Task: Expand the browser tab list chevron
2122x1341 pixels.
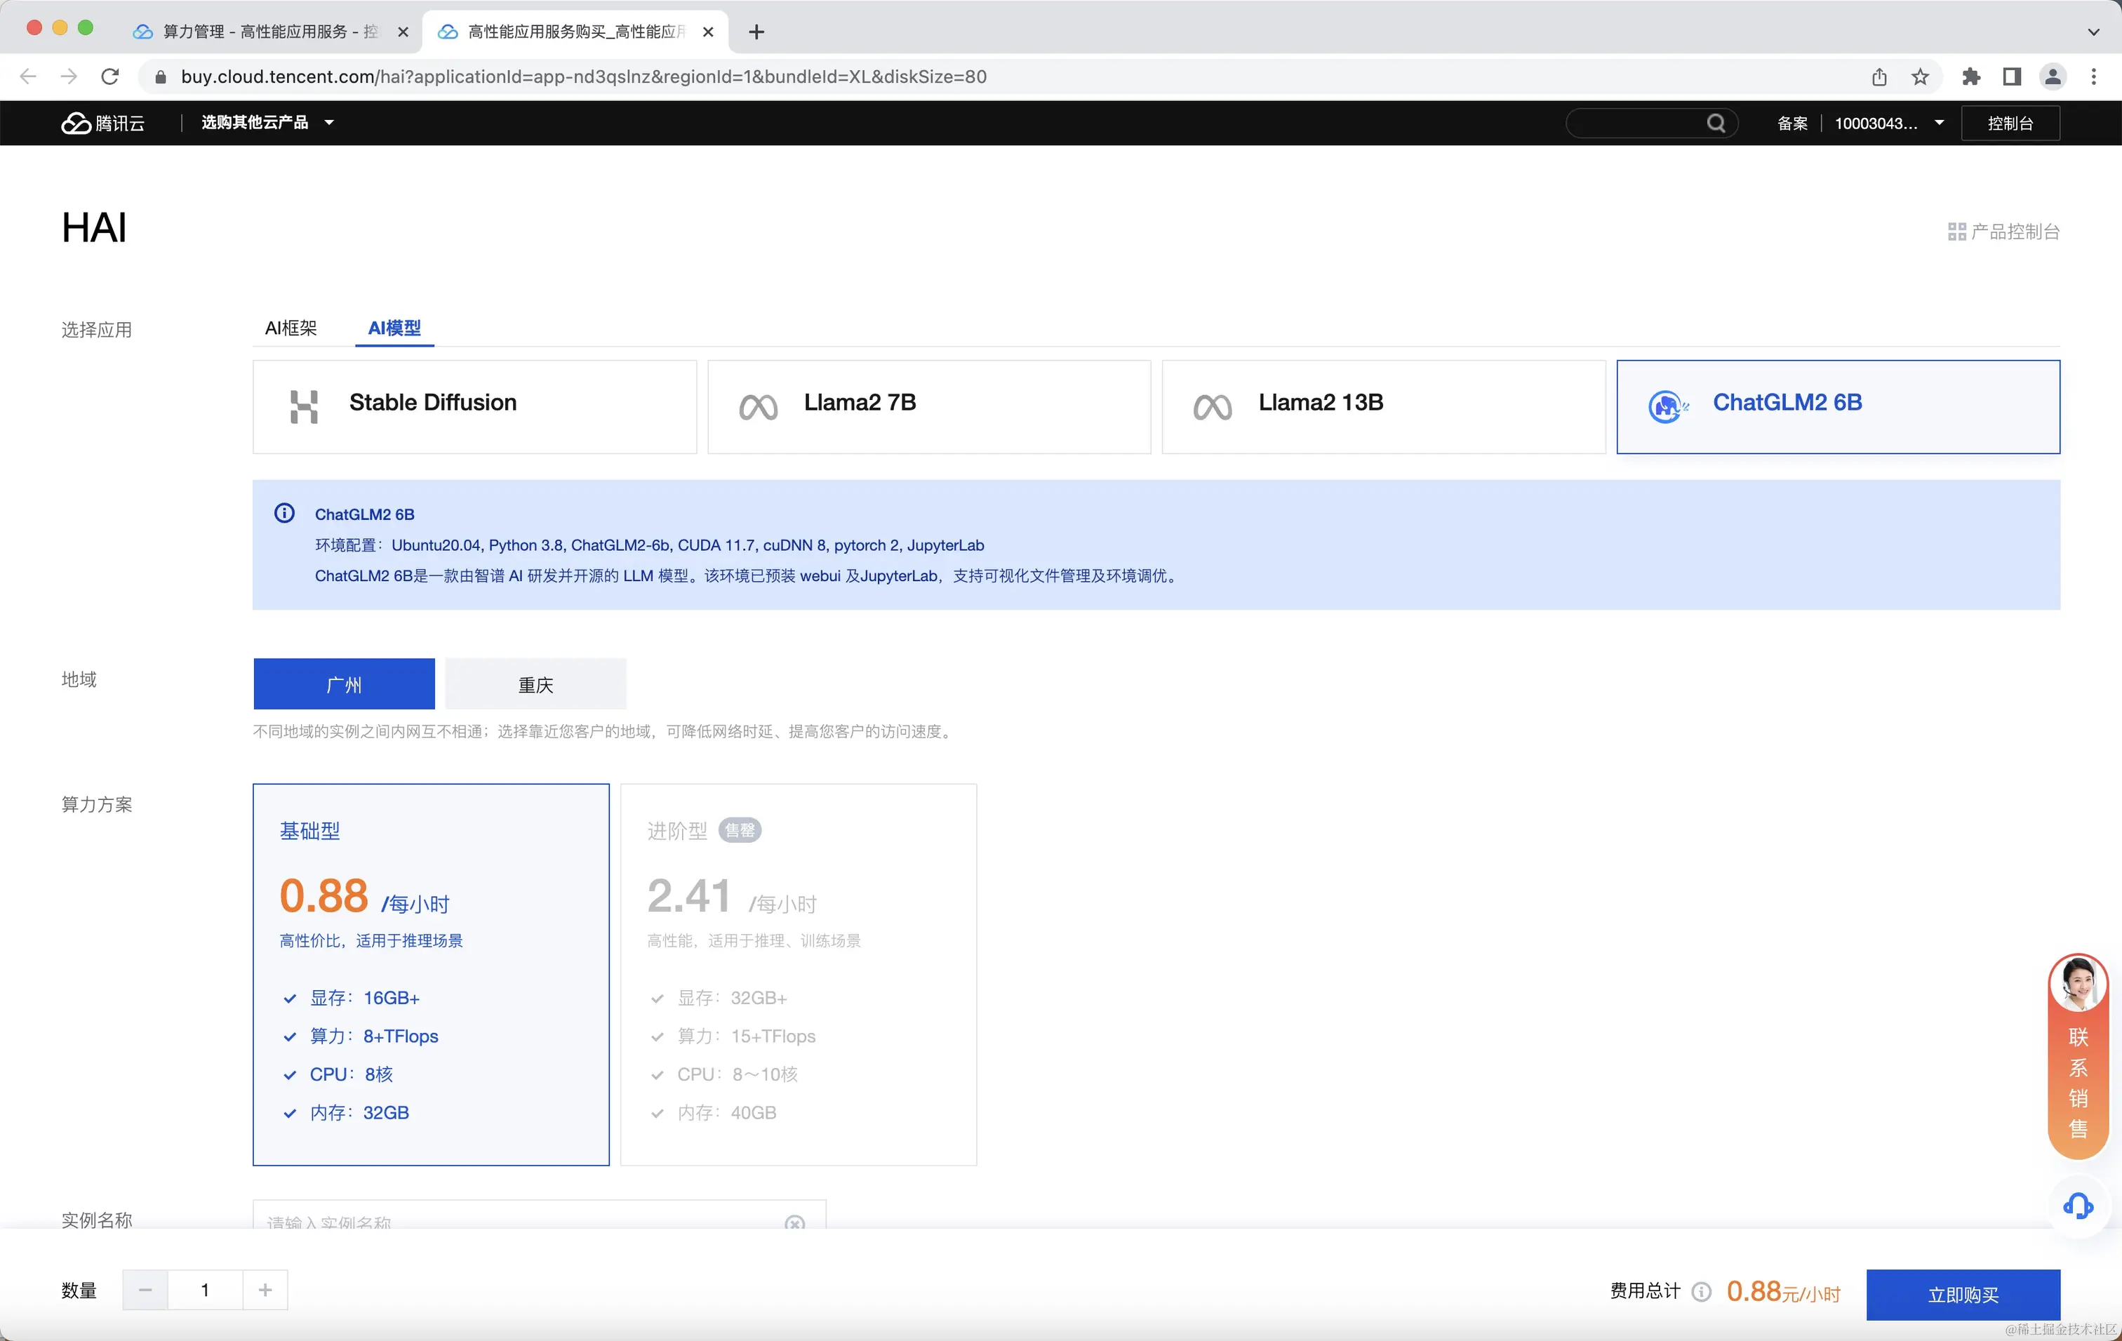Action: click(x=2093, y=32)
